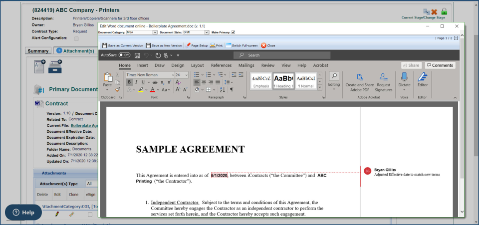Screen dimensions: 479x225
Task: Click Create and Share Adobe PDF
Action: [360, 82]
